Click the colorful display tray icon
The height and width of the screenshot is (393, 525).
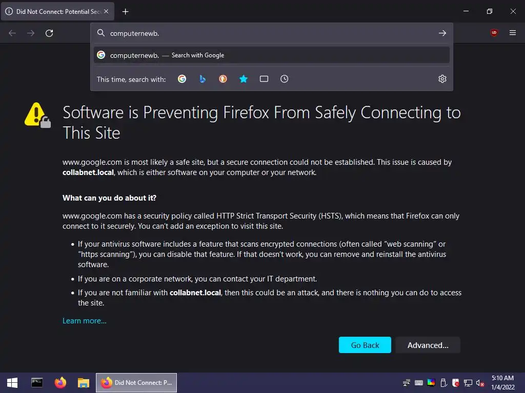click(431, 383)
